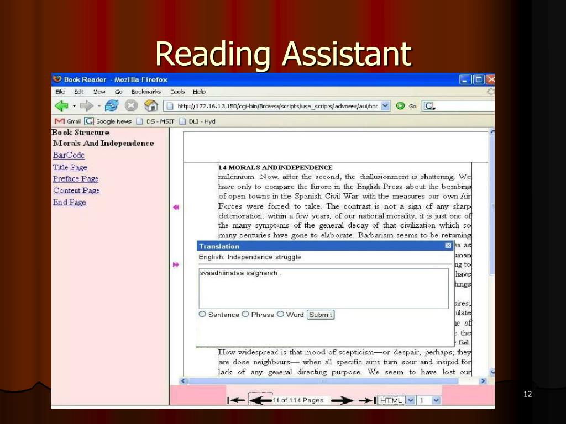Click the Back arrow in Firefox toolbar

pos(62,106)
